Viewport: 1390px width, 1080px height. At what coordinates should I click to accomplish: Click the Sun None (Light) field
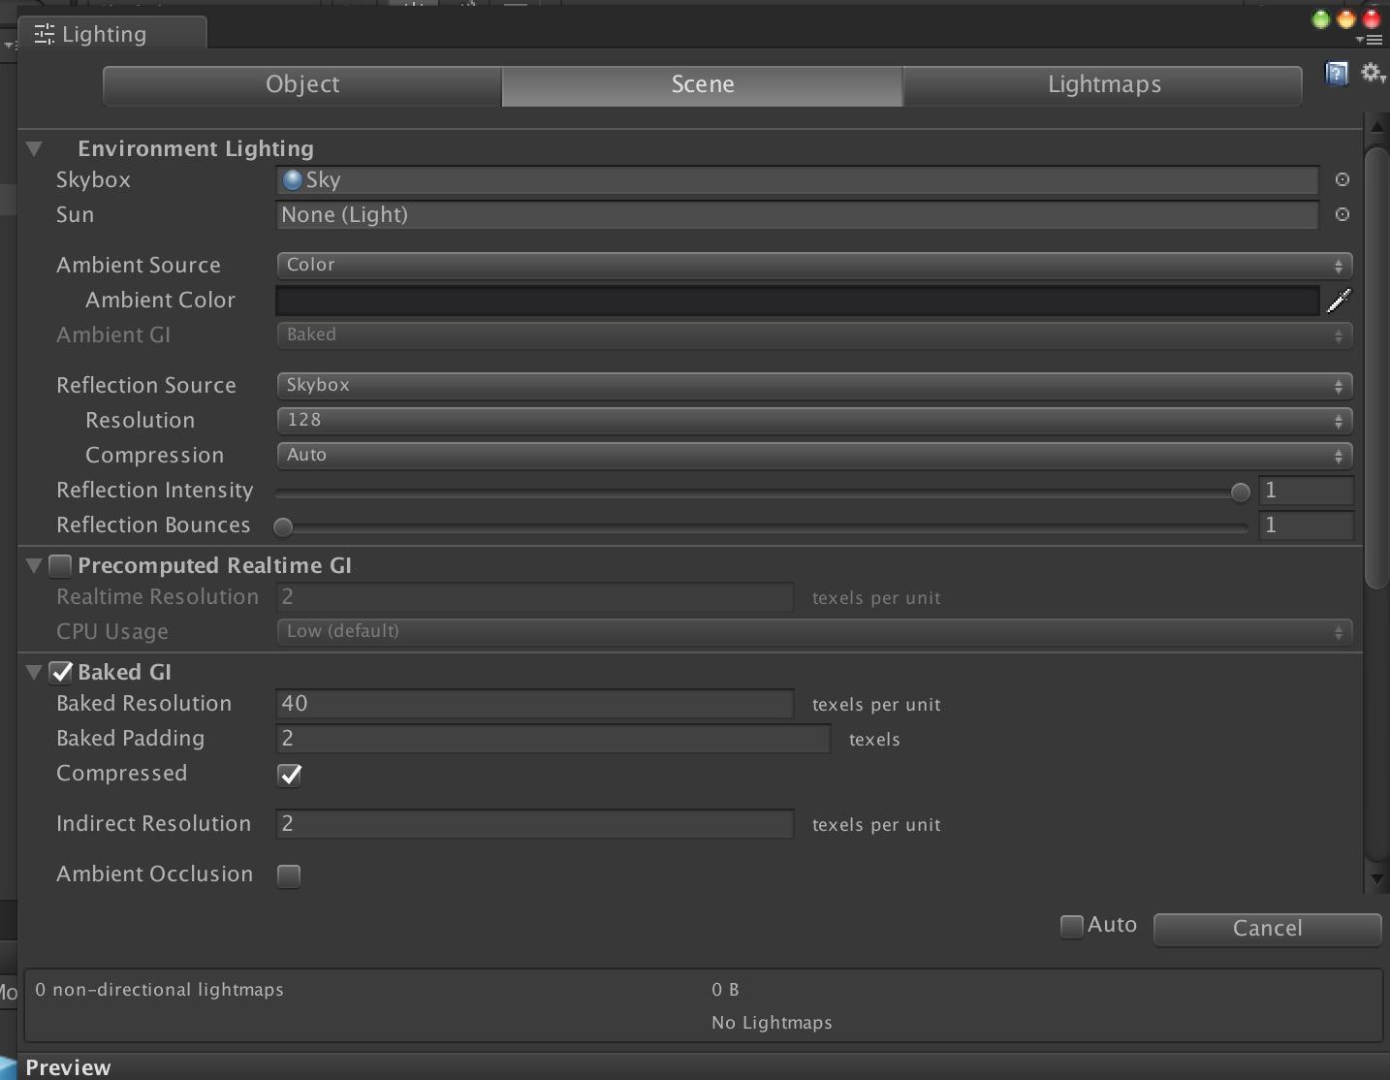coord(797,214)
